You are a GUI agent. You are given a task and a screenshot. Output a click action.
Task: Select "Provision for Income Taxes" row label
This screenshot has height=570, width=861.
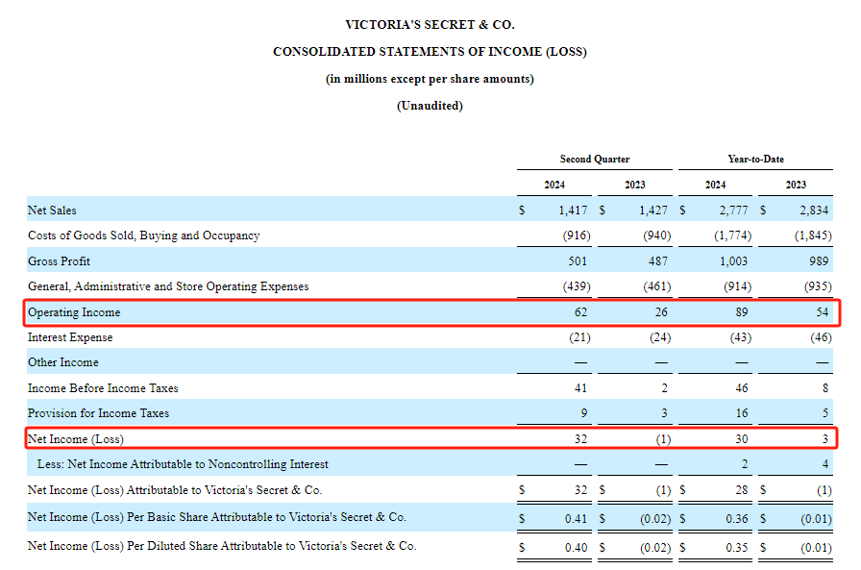[x=98, y=413]
